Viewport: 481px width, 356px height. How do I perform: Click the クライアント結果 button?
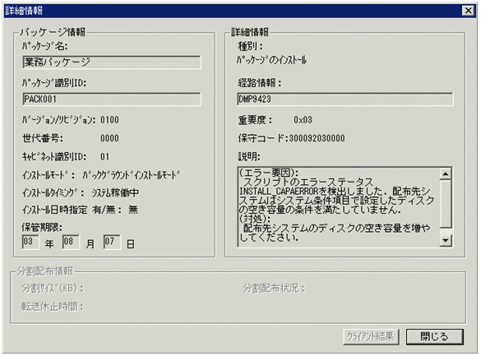pos(371,337)
